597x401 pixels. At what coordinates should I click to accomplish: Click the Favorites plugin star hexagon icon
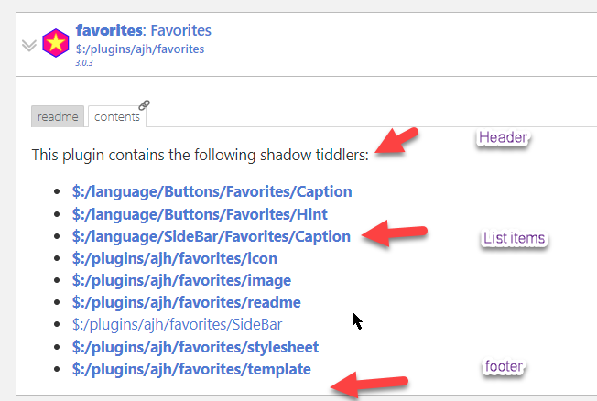tap(56, 43)
